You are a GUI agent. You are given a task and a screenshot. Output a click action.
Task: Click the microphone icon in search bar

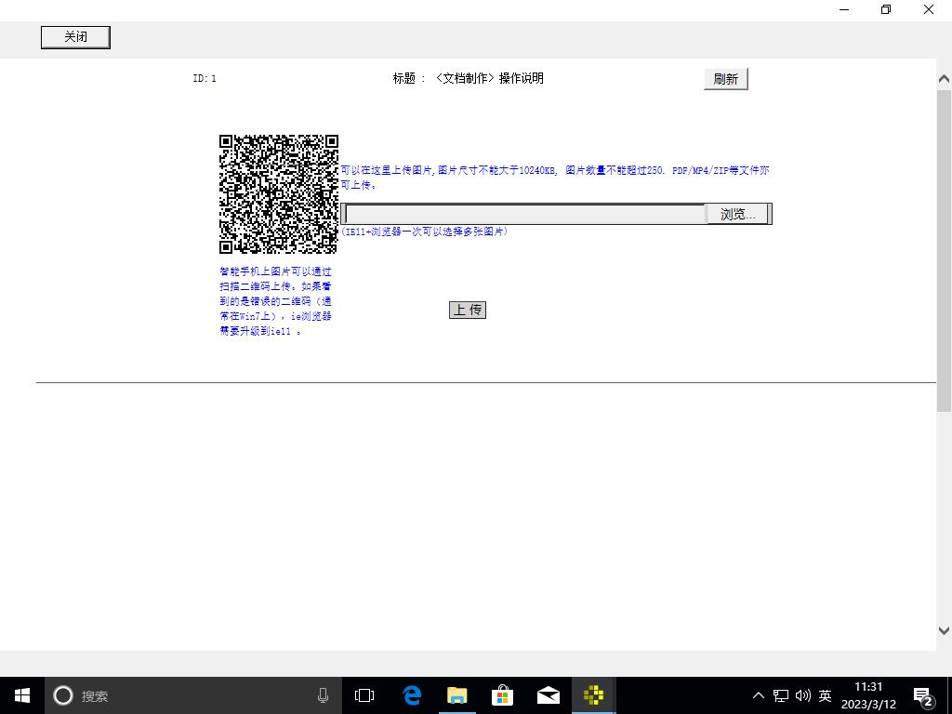pos(323,695)
